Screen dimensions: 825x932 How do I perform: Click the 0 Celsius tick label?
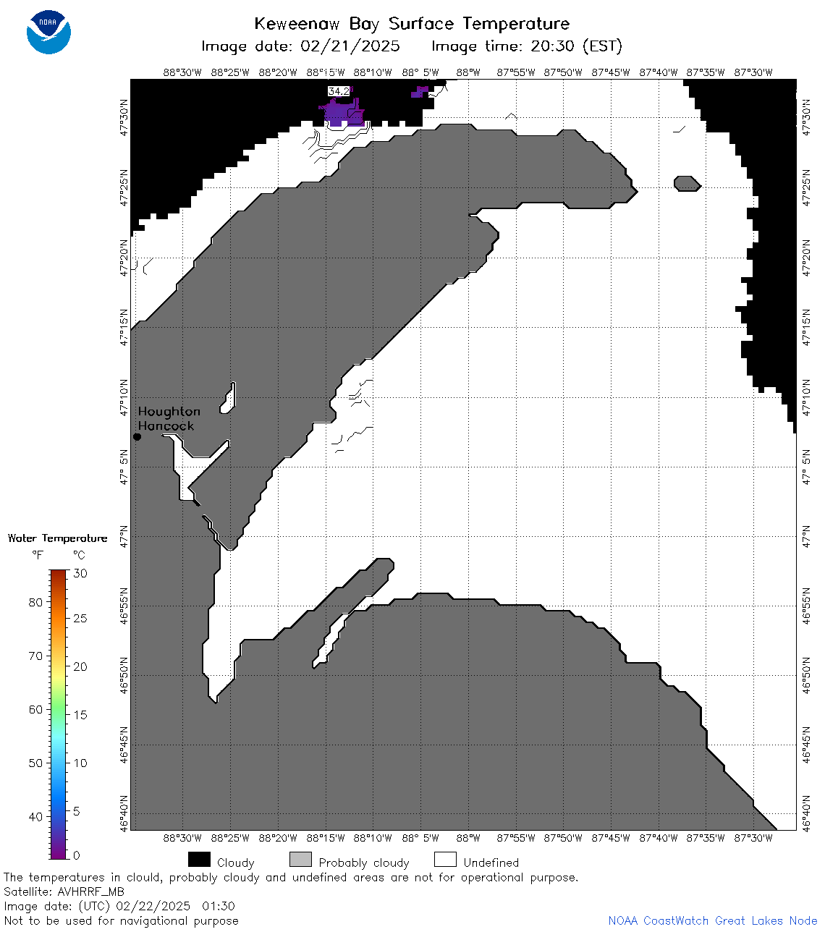(x=77, y=855)
